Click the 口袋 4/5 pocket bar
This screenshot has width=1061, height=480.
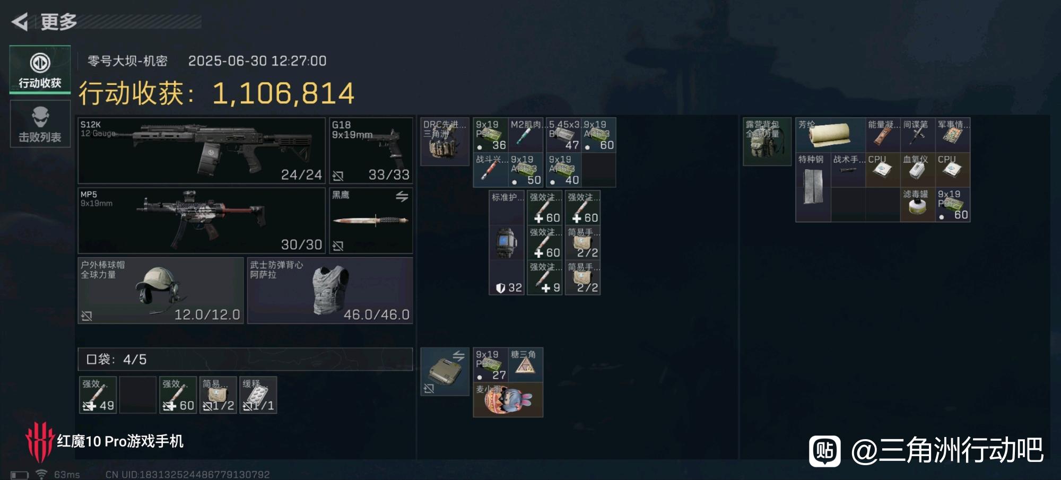(245, 359)
